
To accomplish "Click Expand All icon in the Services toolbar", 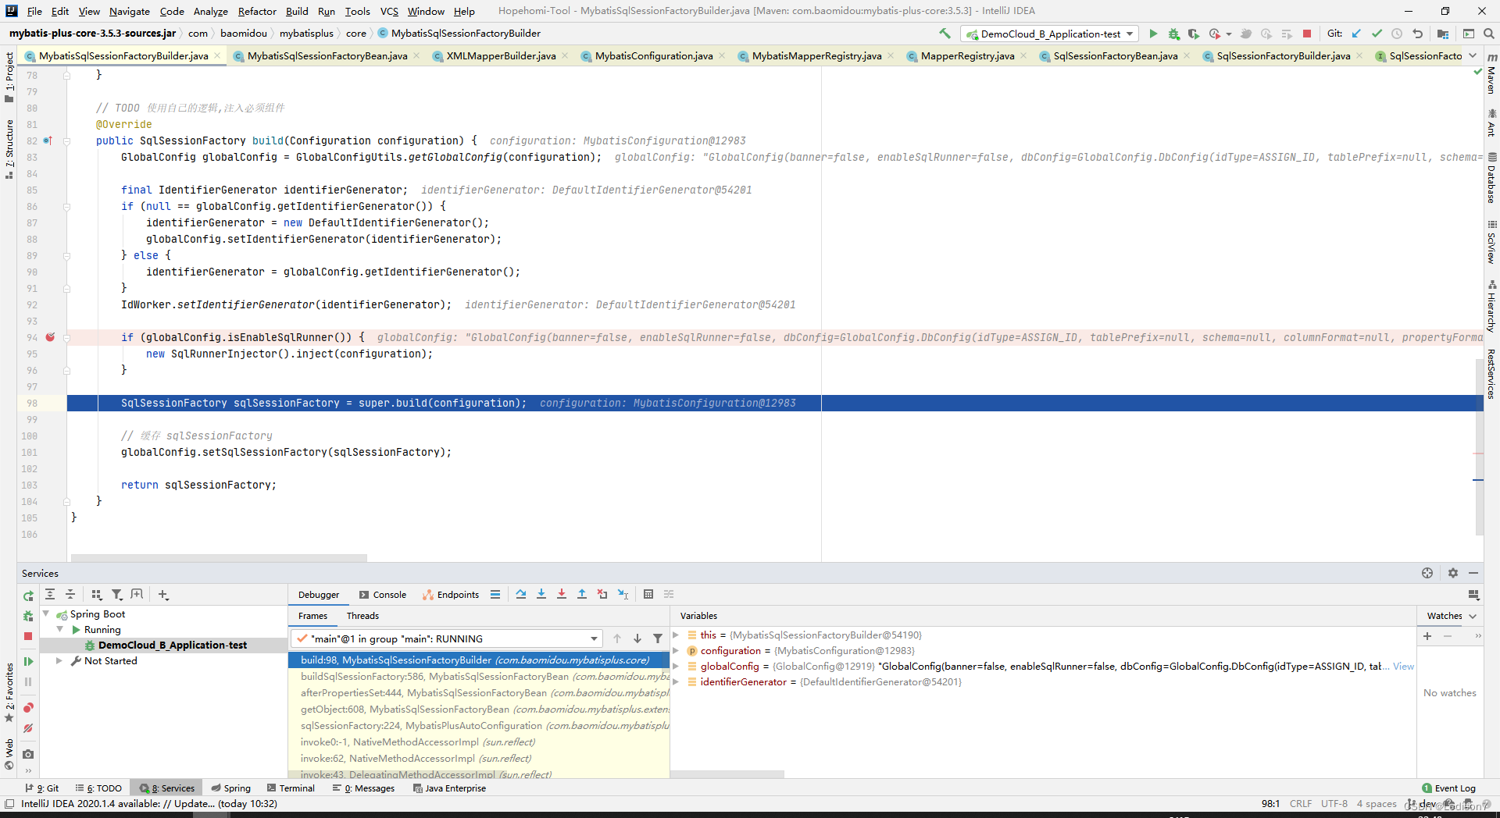I will [50, 594].
